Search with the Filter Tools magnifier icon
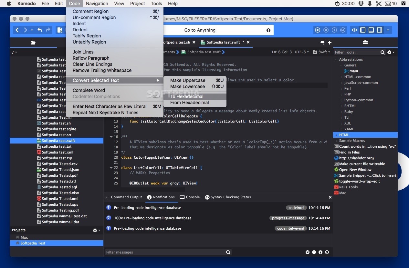Screen dimensions: 409x268 tap(383, 52)
